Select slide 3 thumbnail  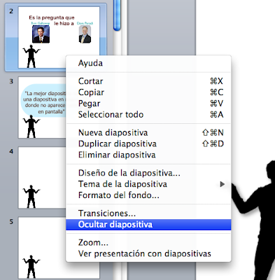coord(42,108)
